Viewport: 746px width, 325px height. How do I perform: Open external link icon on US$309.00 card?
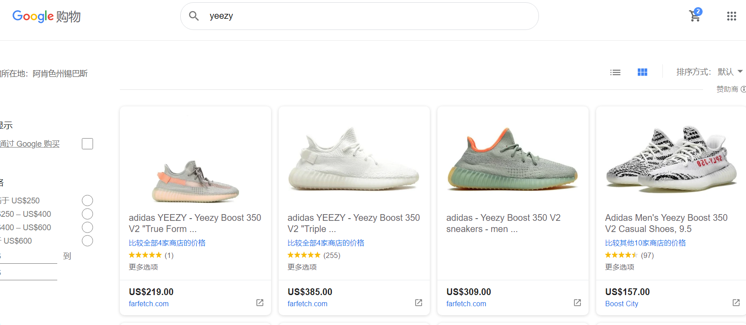(x=577, y=303)
